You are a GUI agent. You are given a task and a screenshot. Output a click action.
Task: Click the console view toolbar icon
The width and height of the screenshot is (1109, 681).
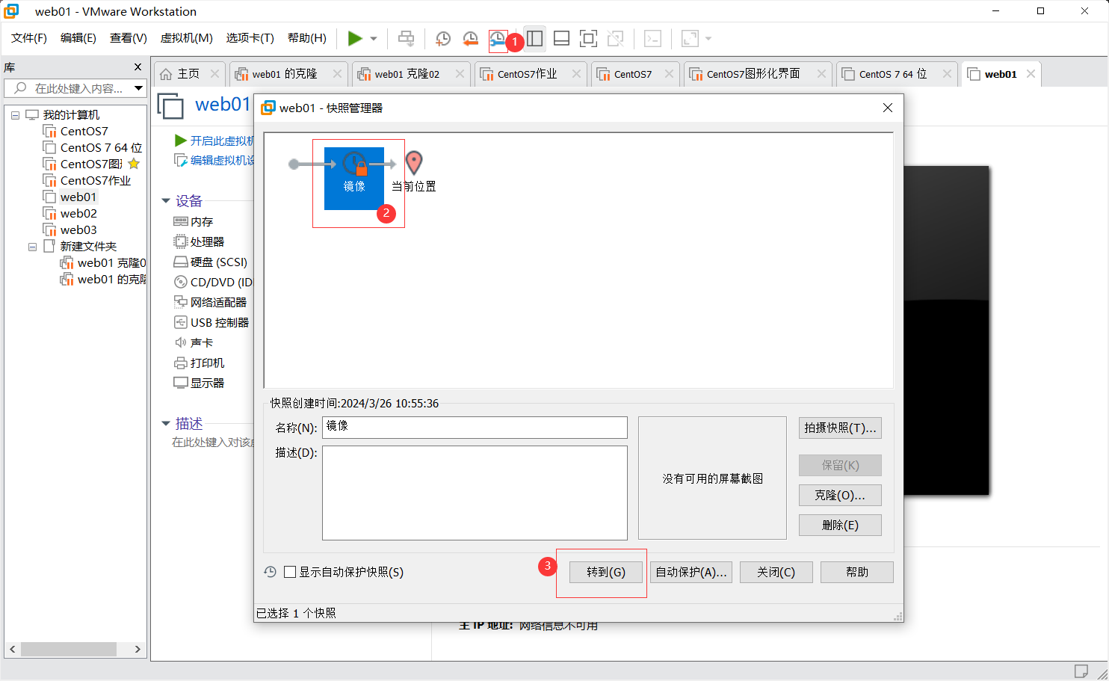652,38
